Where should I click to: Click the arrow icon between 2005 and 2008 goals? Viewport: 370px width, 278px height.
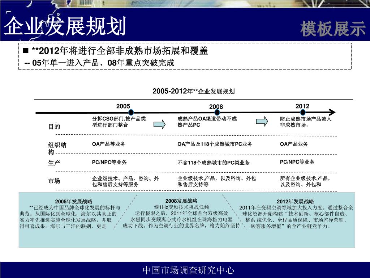(159, 125)
